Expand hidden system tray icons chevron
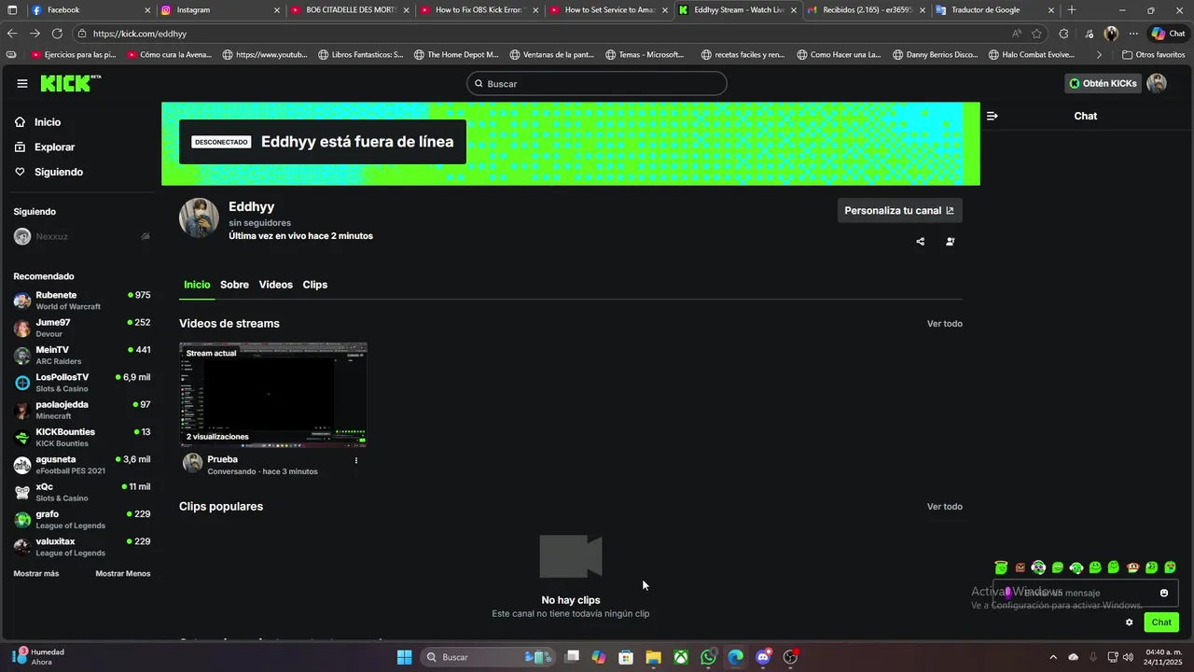1194x672 pixels. coord(1053,657)
